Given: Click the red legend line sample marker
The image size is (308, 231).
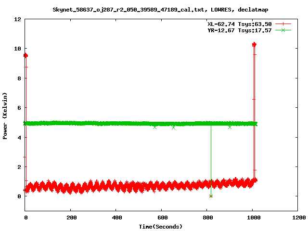Looking at the screenshot, I should 283,24.
